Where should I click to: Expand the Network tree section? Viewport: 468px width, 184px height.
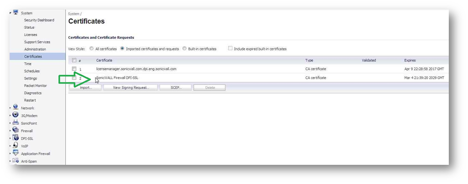click(x=10, y=108)
